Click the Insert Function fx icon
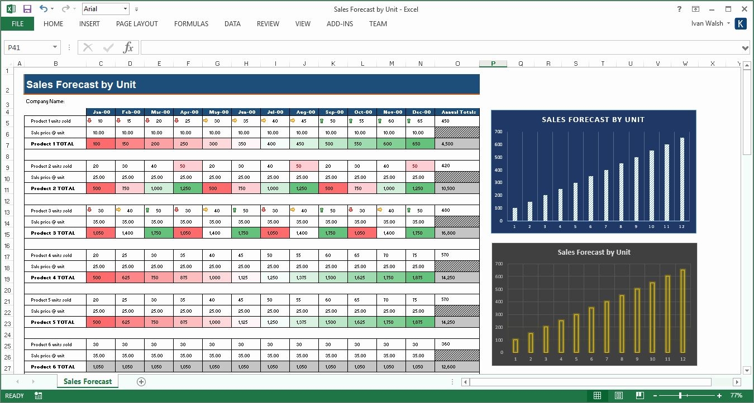 click(128, 47)
